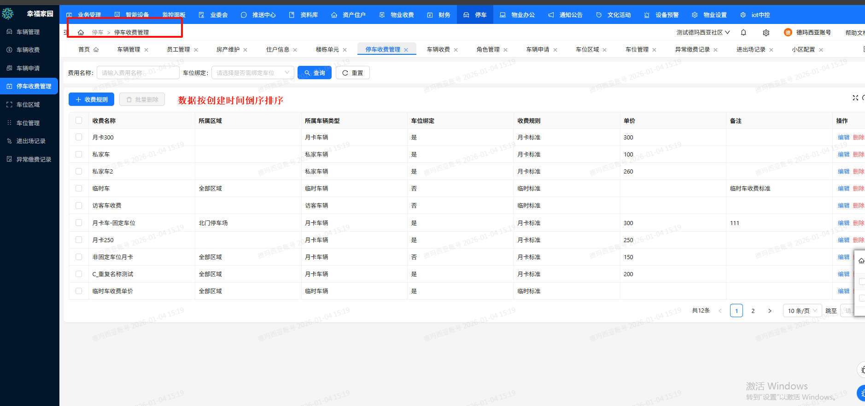Screen dimensions: 865x406
Task: Toggle fullscreen icon above the table
Action: pyautogui.click(x=855, y=98)
